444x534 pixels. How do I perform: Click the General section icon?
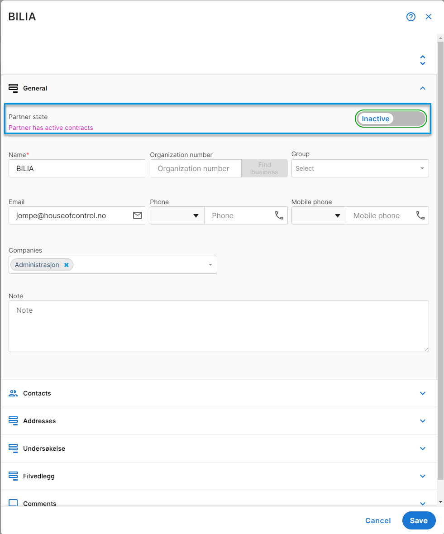click(13, 88)
